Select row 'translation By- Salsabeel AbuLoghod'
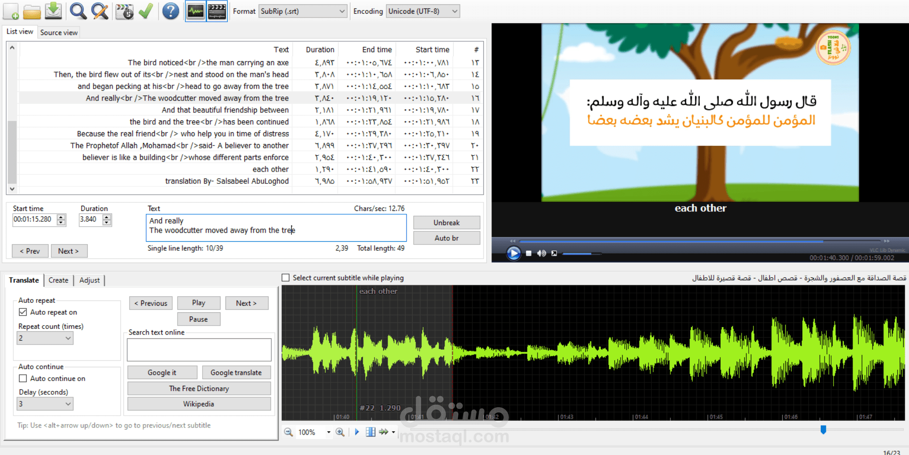The height and width of the screenshot is (455, 909). pyautogui.click(x=251, y=181)
